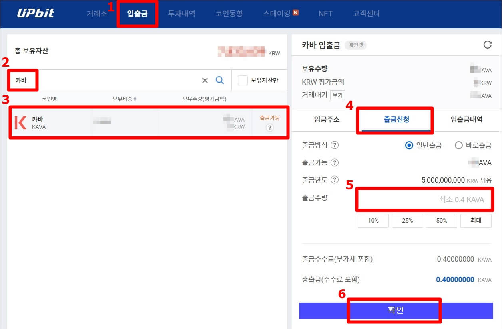Open the 거래소 menu

[97, 14]
